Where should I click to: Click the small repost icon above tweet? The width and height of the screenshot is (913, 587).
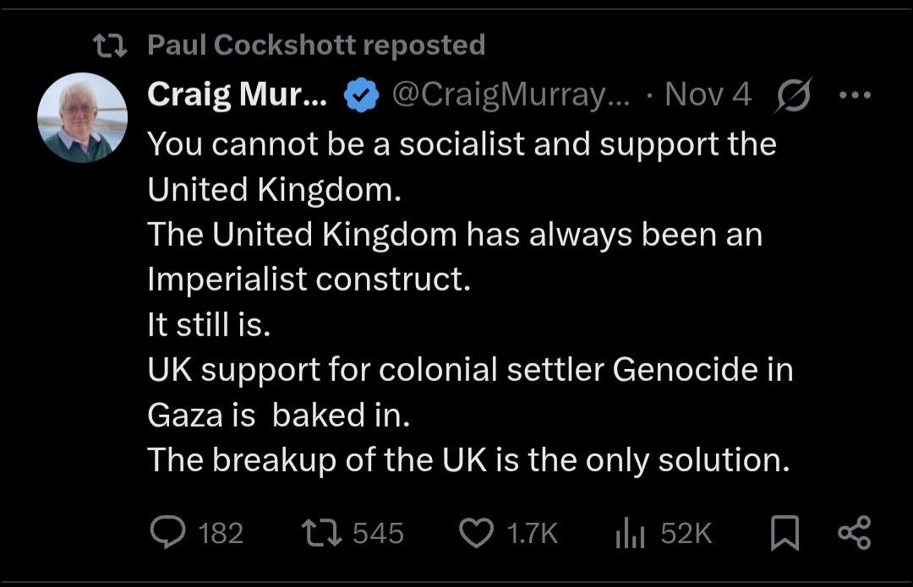pos(109,46)
